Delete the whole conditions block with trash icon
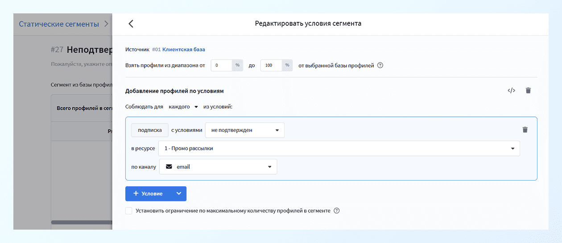Screen dimensions: 562x243 pyautogui.click(x=528, y=91)
